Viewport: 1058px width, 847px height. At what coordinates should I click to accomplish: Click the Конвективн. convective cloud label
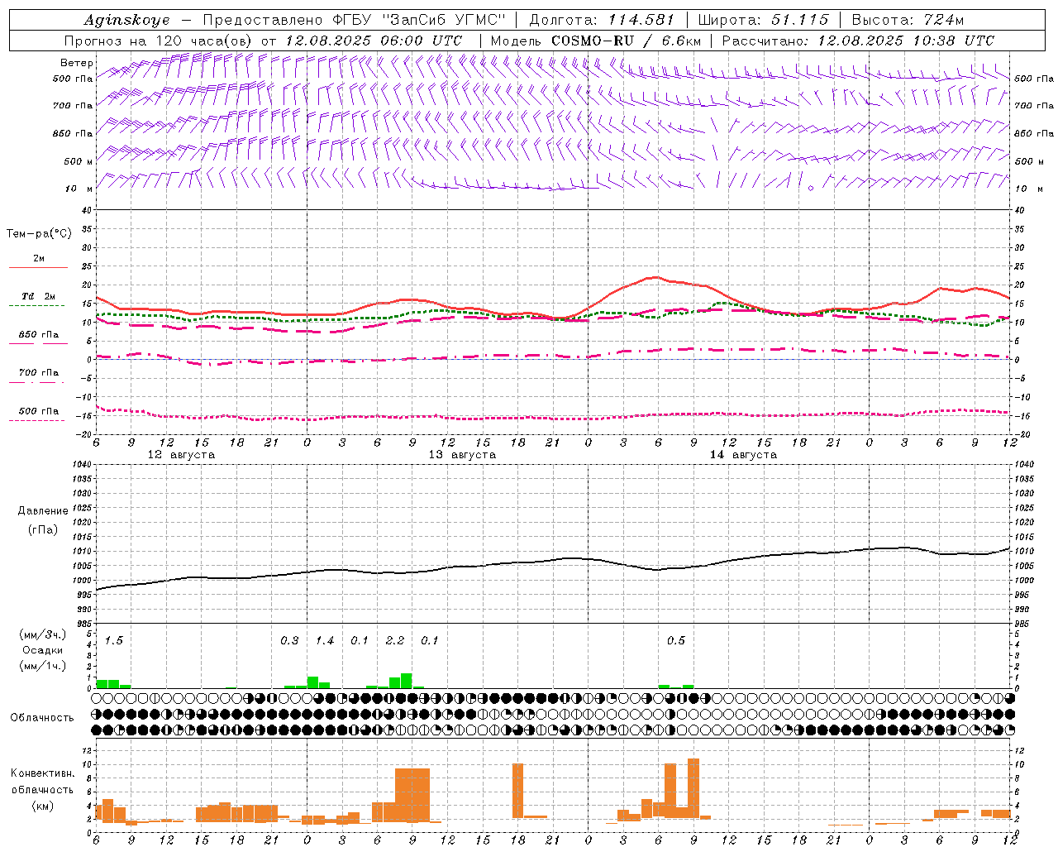coord(43,773)
